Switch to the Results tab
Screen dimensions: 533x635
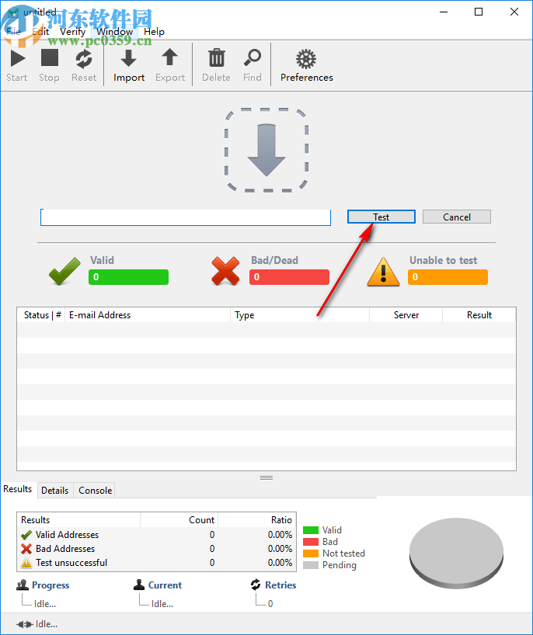(x=17, y=489)
